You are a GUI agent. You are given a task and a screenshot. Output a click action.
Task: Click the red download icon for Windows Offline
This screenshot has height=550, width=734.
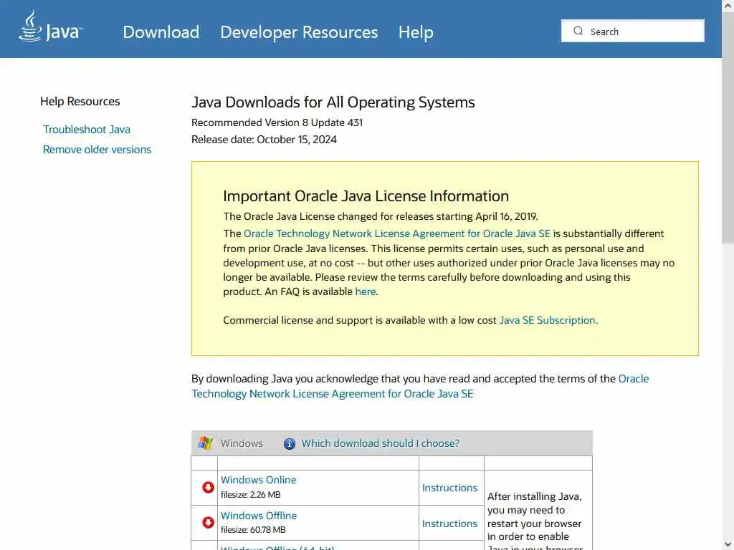[x=209, y=522]
